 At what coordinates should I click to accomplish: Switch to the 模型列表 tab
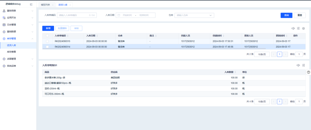pos(45,5)
